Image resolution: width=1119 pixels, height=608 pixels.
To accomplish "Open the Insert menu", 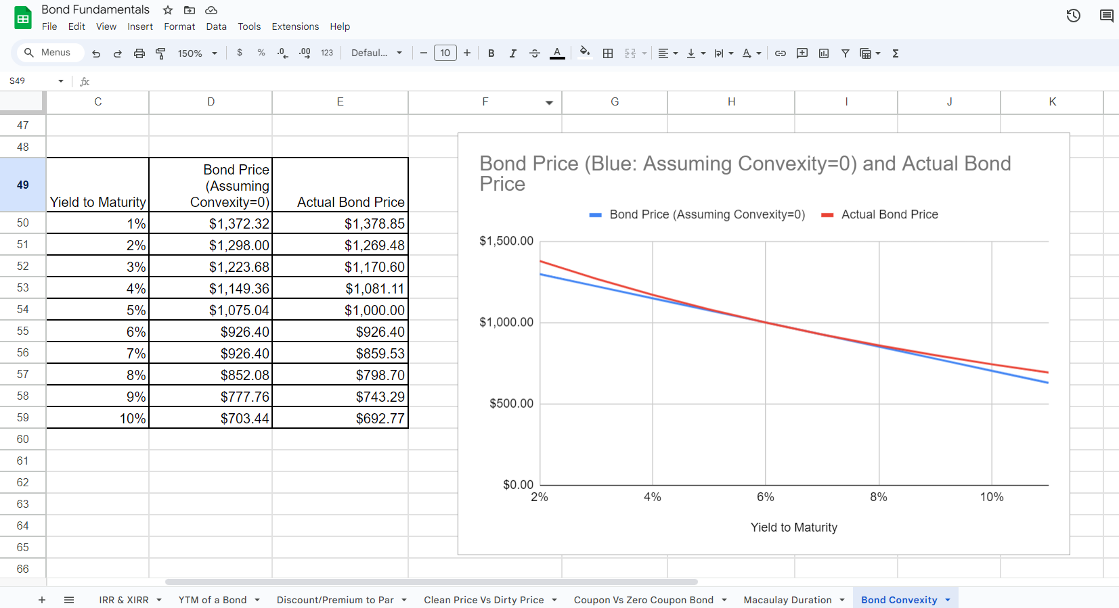I will tap(140, 26).
